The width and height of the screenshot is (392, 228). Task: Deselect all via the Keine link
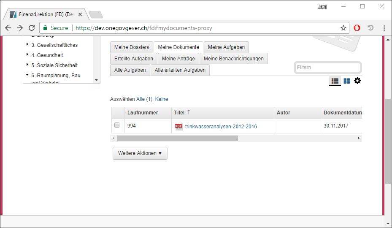click(162, 99)
